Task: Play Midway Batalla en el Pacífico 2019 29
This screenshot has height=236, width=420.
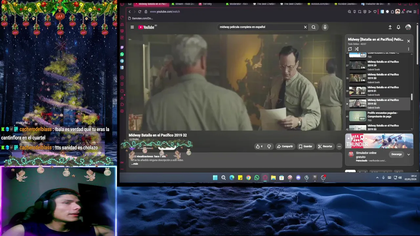Action: coord(377,65)
